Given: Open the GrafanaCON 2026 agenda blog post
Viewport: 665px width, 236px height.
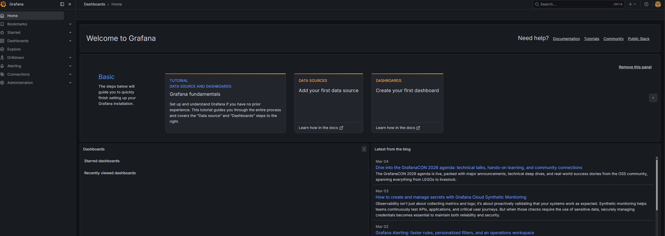Looking at the screenshot, I should 479,168.
